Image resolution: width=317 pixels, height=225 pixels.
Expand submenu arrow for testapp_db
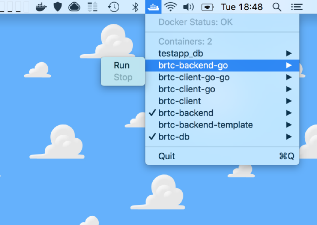[x=289, y=53]
